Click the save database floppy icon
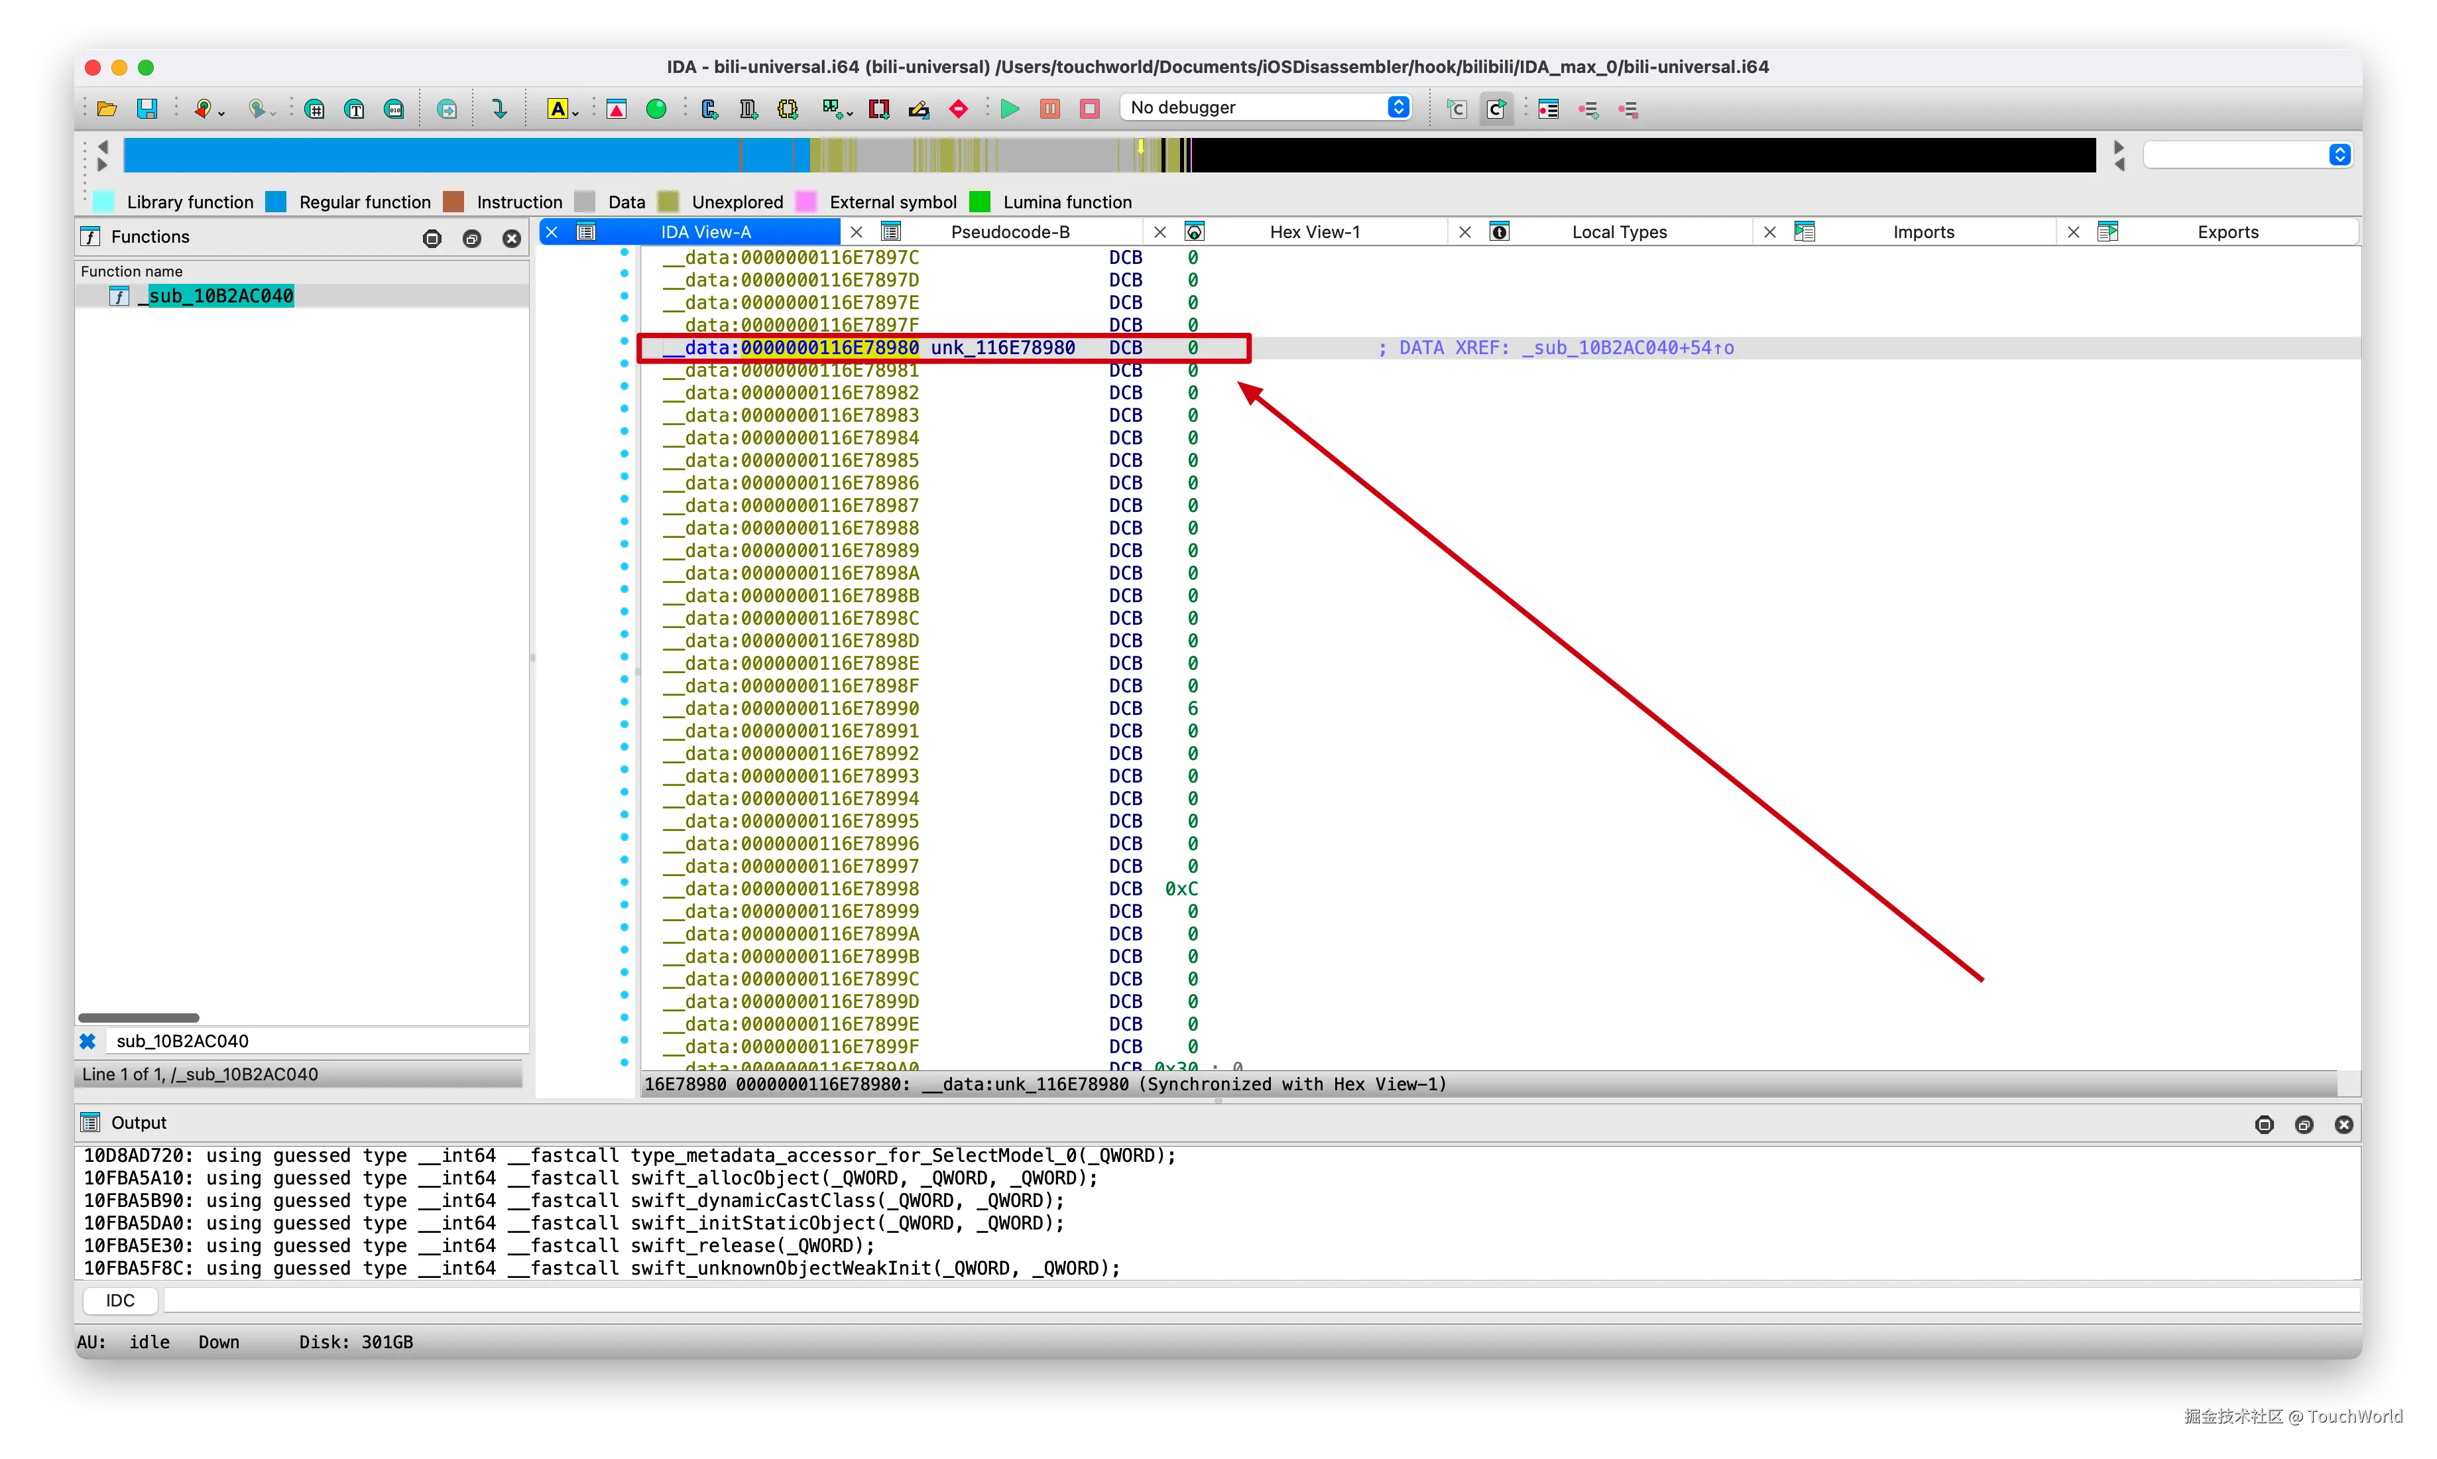 click(147, 108)
